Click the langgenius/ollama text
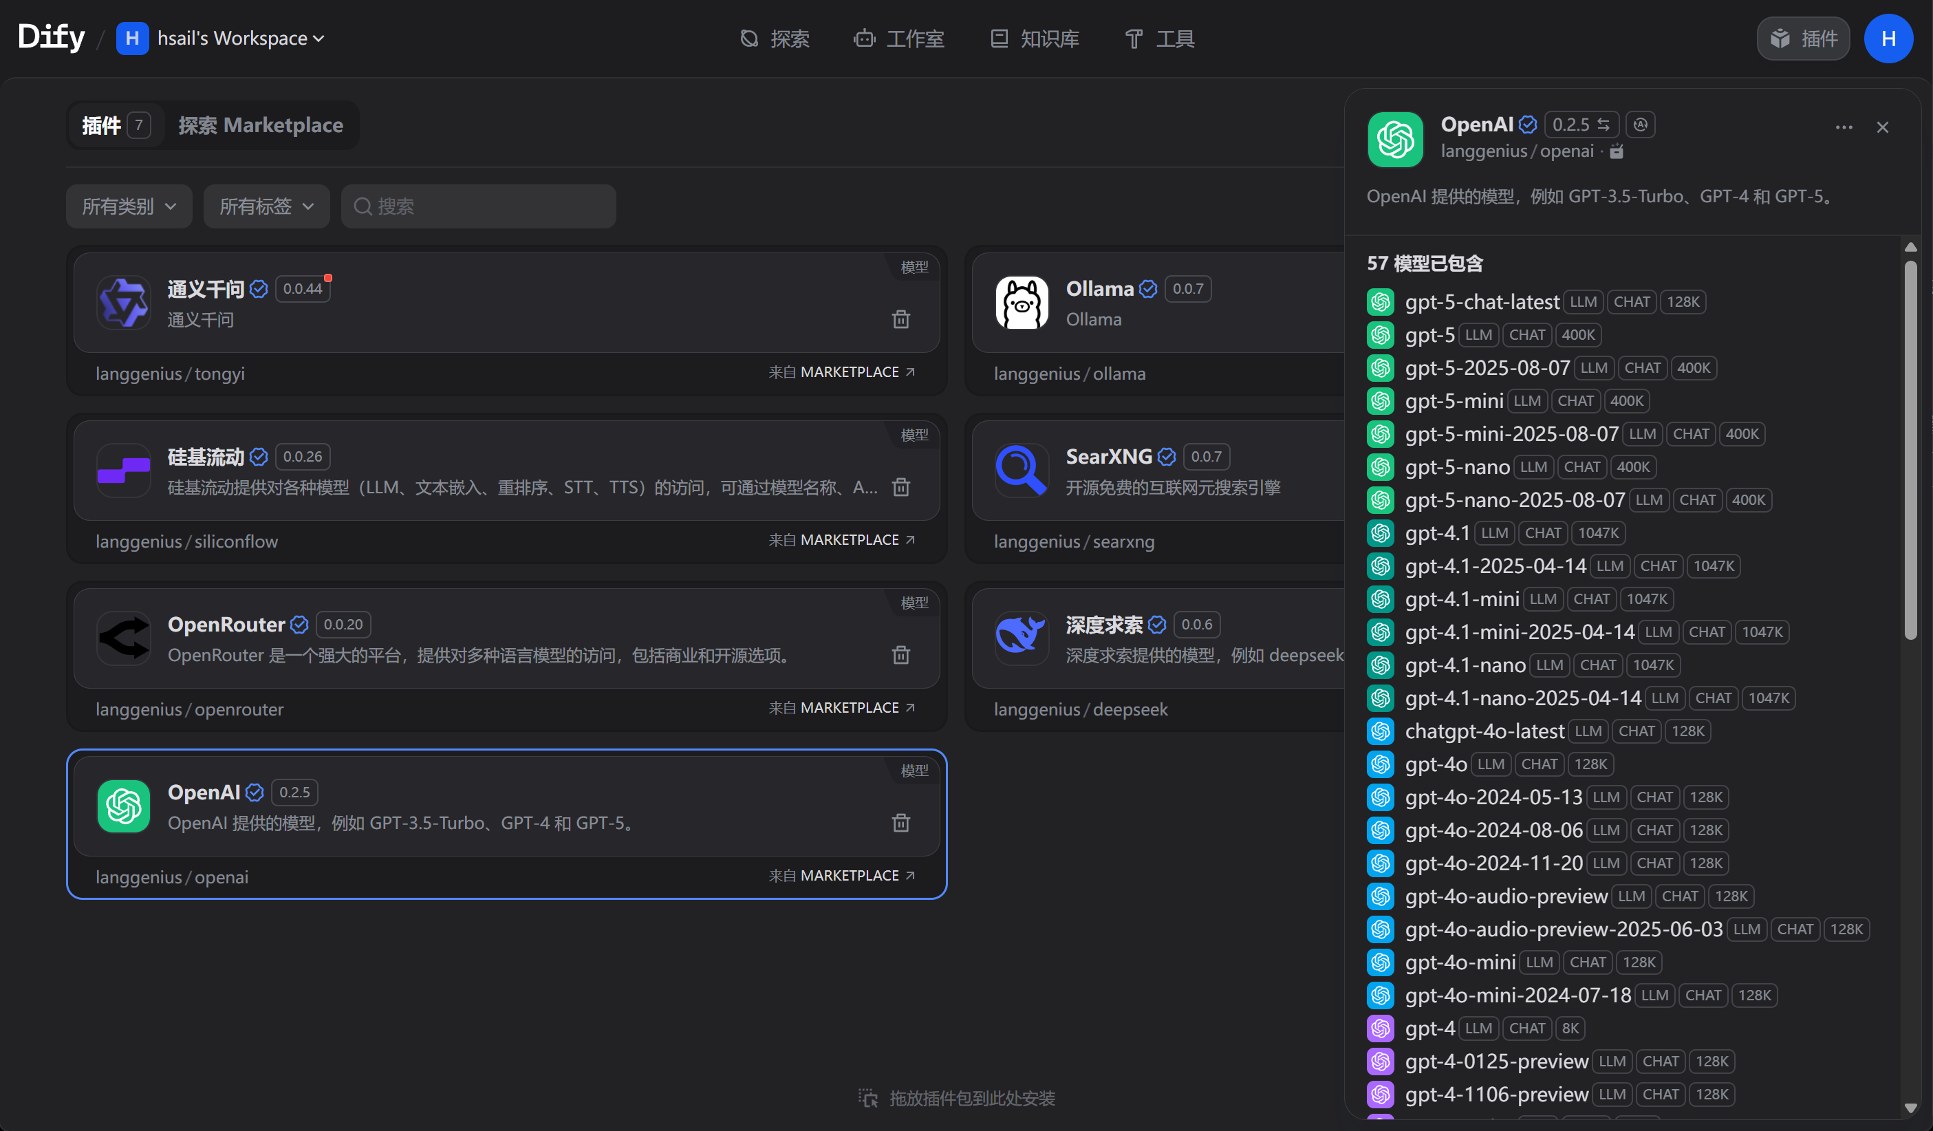Screen dimensions: 1933x1131 point(1069,374)
